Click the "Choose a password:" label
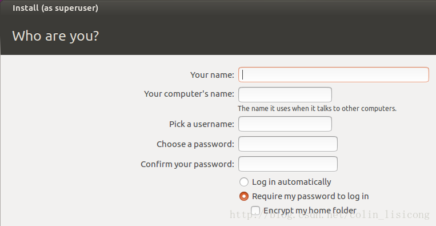This screenshot has height=226, width=436. coord(195,144)
